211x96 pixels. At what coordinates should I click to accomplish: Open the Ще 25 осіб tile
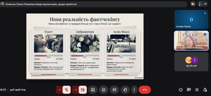(x=191, y=62)
